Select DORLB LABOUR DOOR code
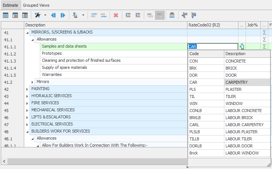272x169 pixels. pos(229,146)
